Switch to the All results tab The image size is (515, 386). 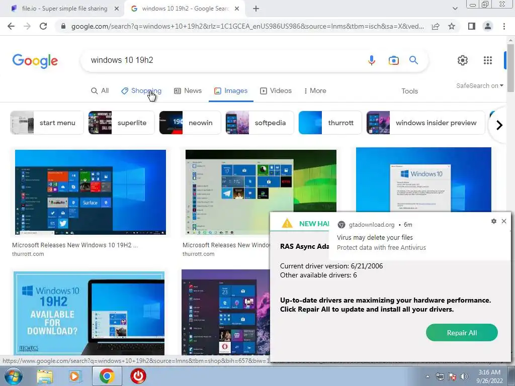pyautogui.click(x=100, y=90)
